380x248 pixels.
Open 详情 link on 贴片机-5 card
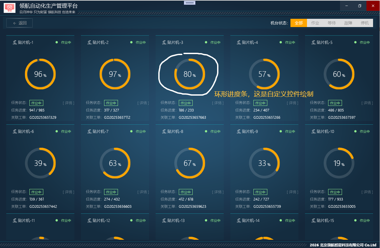(367, 103)
